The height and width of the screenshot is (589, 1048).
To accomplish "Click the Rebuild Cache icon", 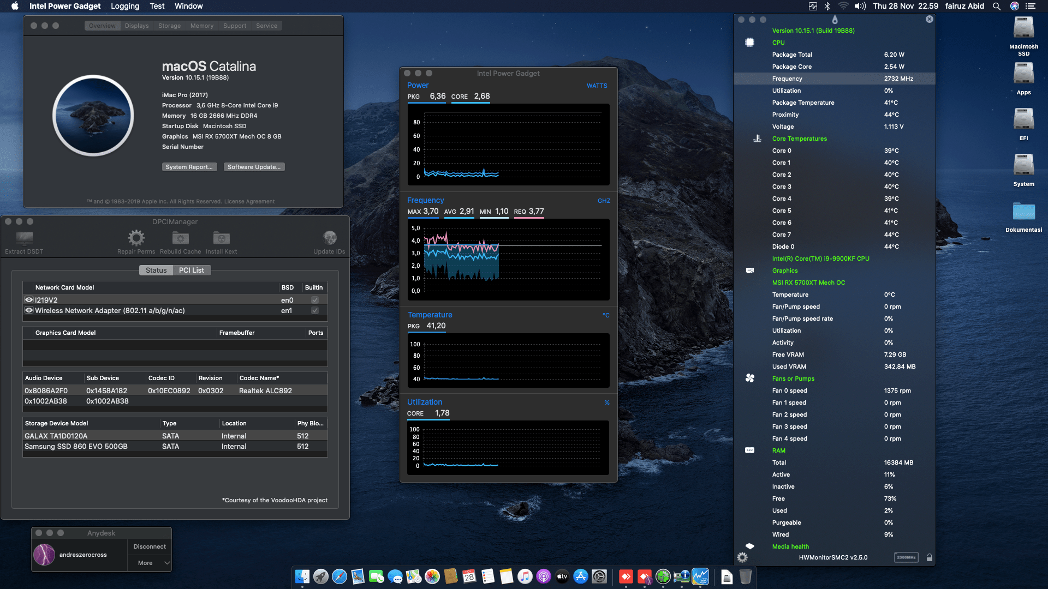I will 180,238.
